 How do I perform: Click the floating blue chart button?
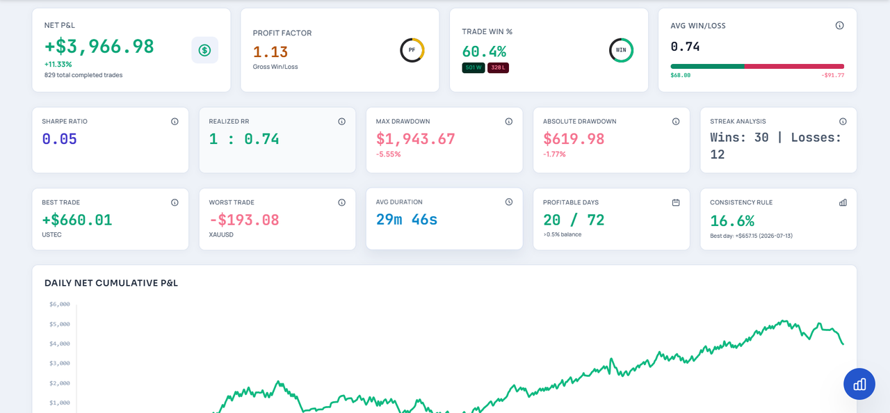(x=859, y=384)
